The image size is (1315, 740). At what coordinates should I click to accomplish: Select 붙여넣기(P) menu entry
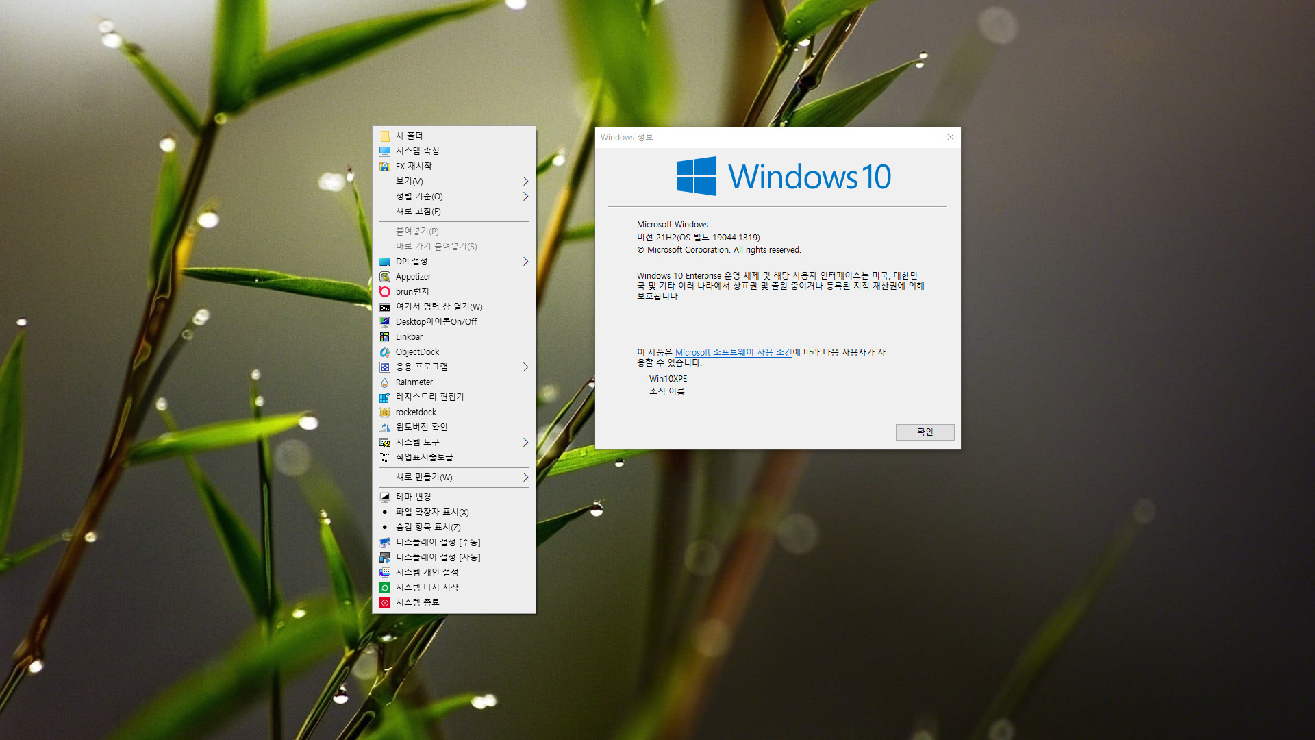[x=454, y=231]
